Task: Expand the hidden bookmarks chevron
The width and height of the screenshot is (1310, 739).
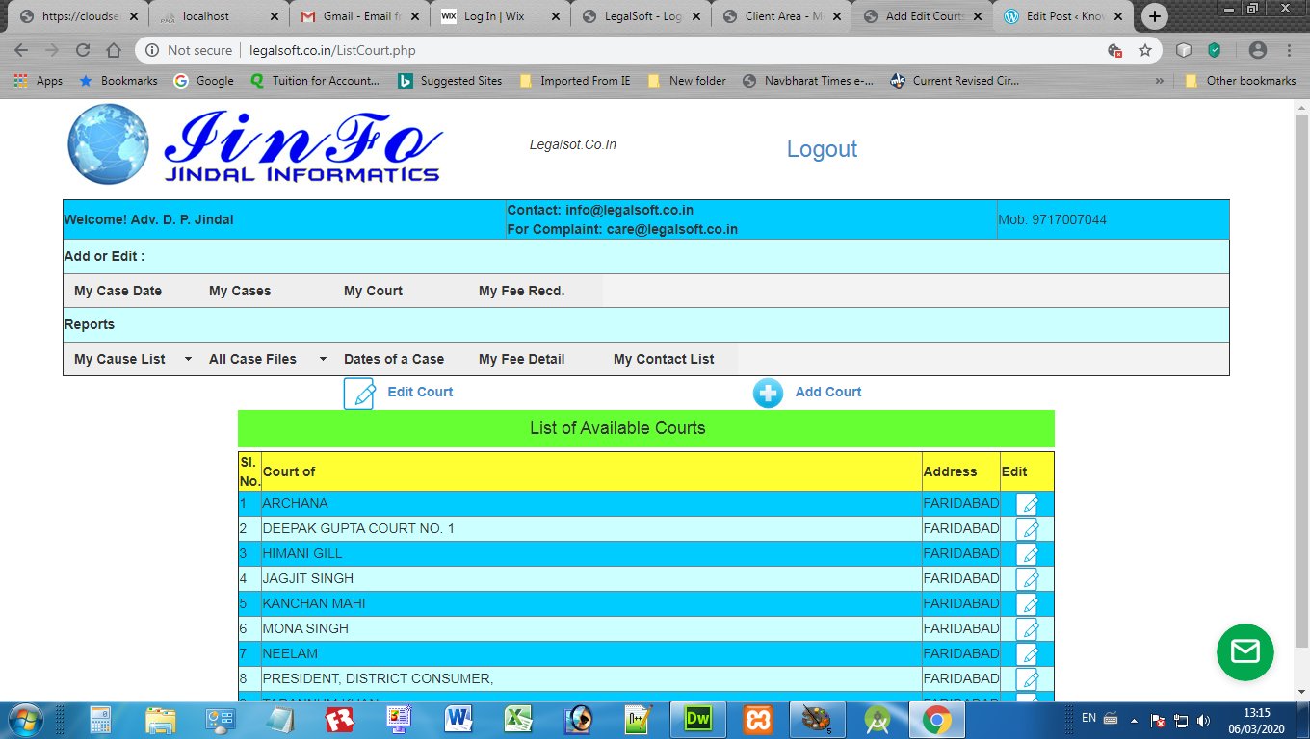Action: tap(1159, 81)
